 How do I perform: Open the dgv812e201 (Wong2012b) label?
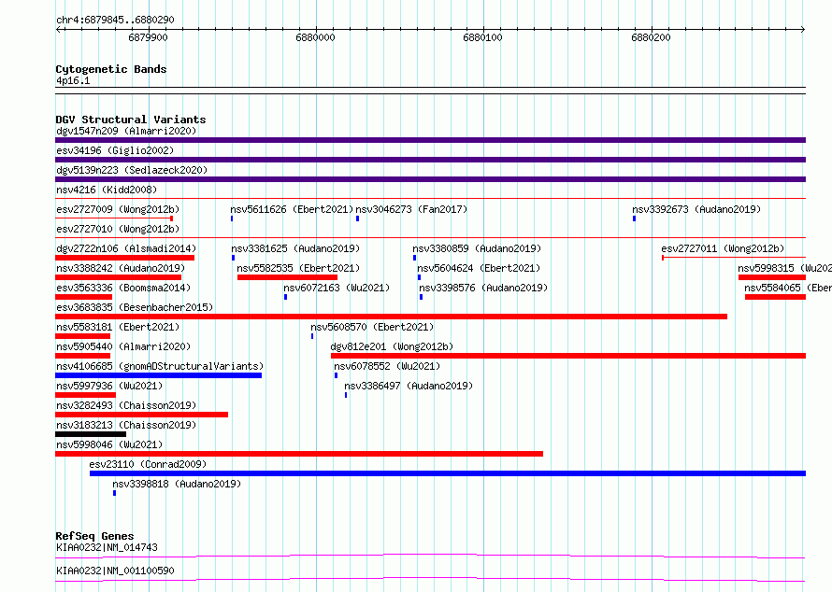pos(392,346)
